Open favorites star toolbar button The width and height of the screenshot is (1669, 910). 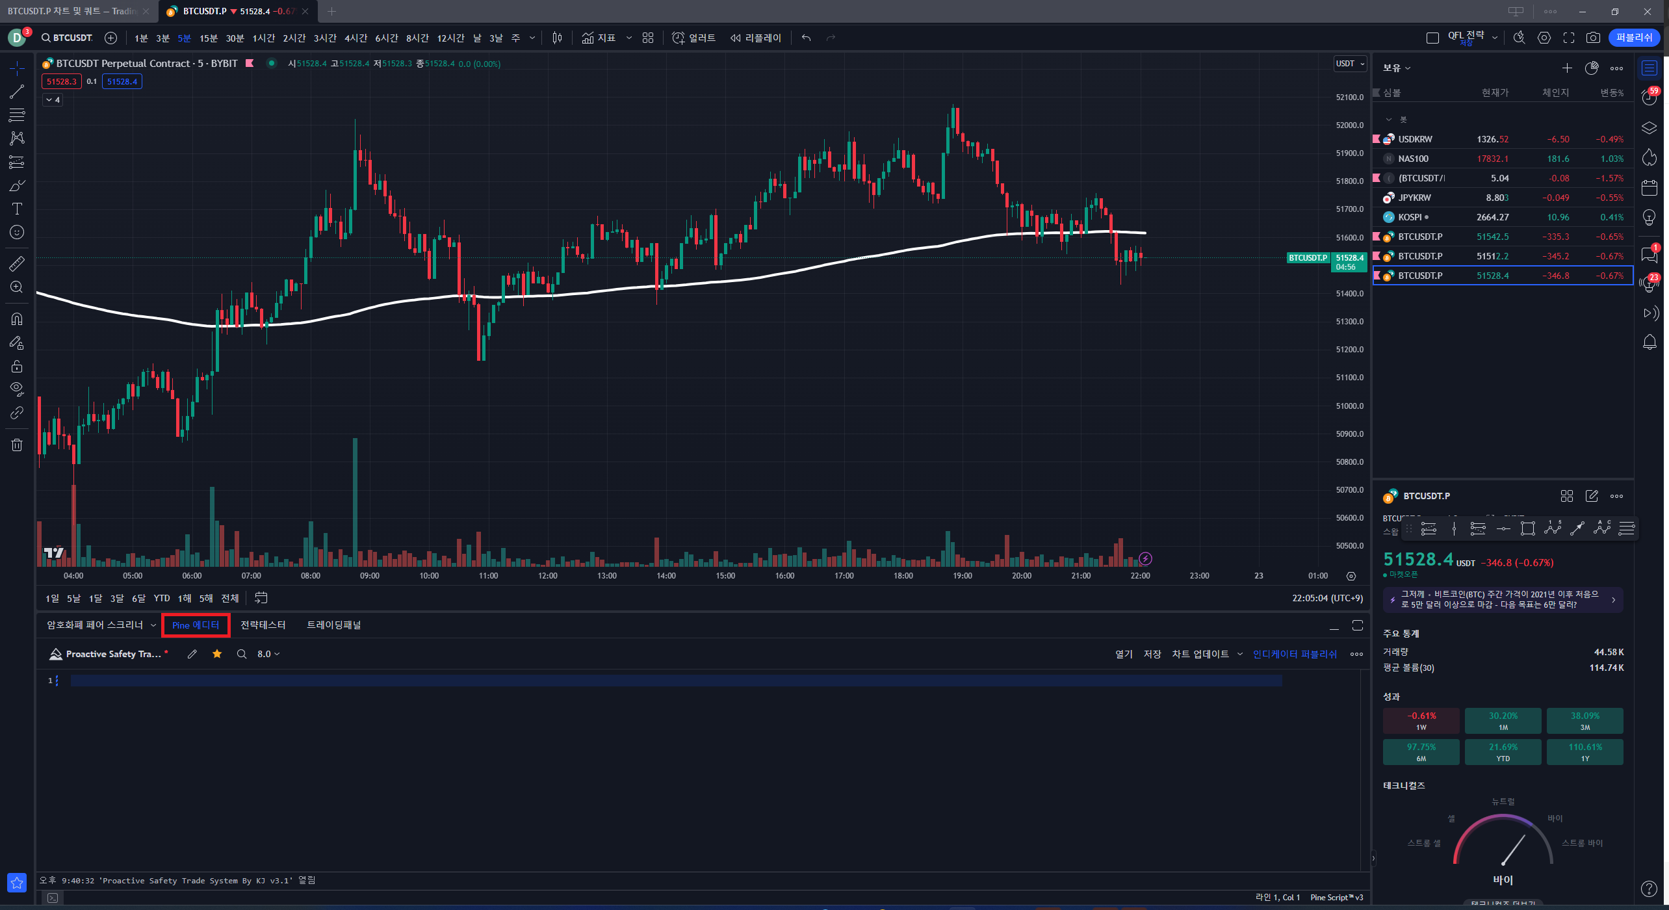17,883
